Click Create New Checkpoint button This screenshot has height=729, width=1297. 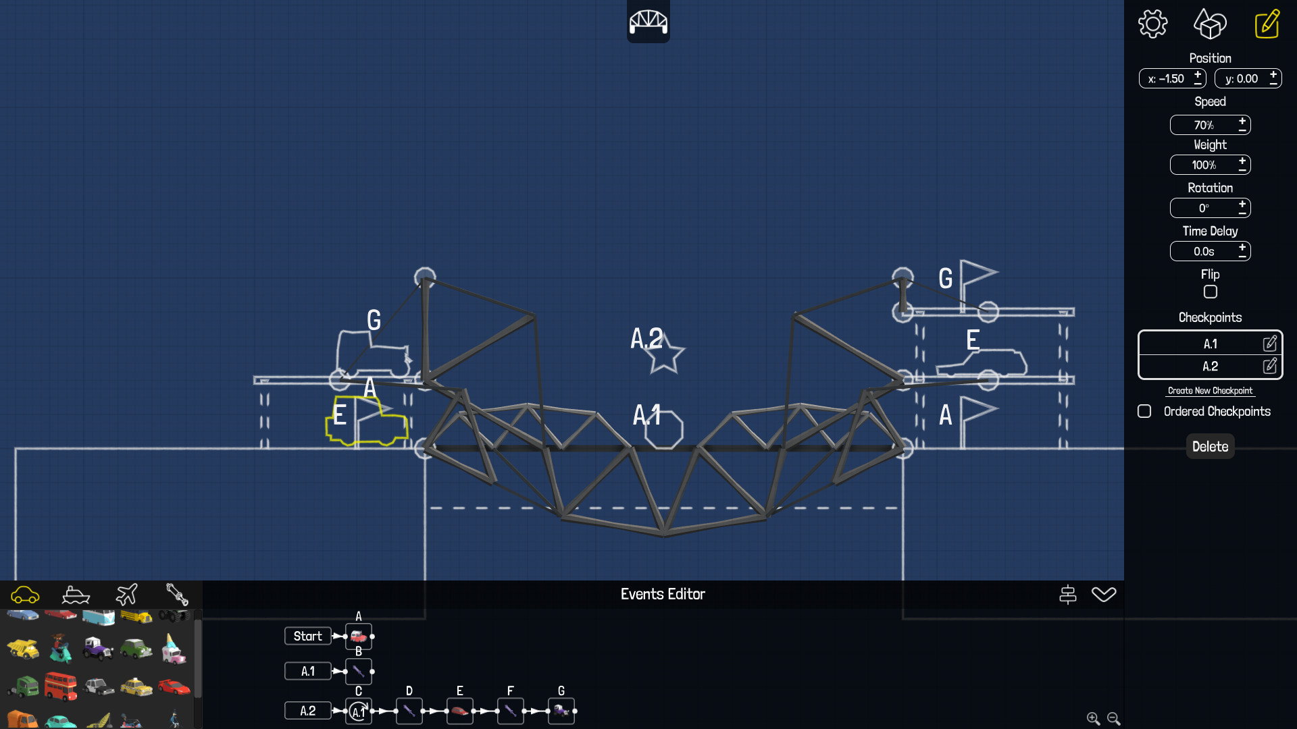click(x=1210, y=390)
